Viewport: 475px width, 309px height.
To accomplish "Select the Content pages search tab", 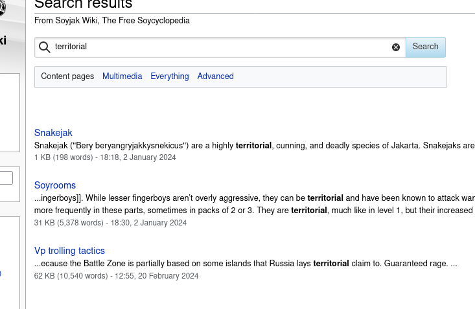I will click(67, 76).
